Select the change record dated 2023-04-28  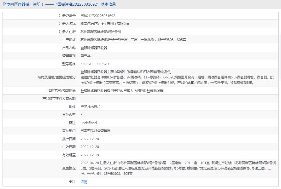(178, 168)
